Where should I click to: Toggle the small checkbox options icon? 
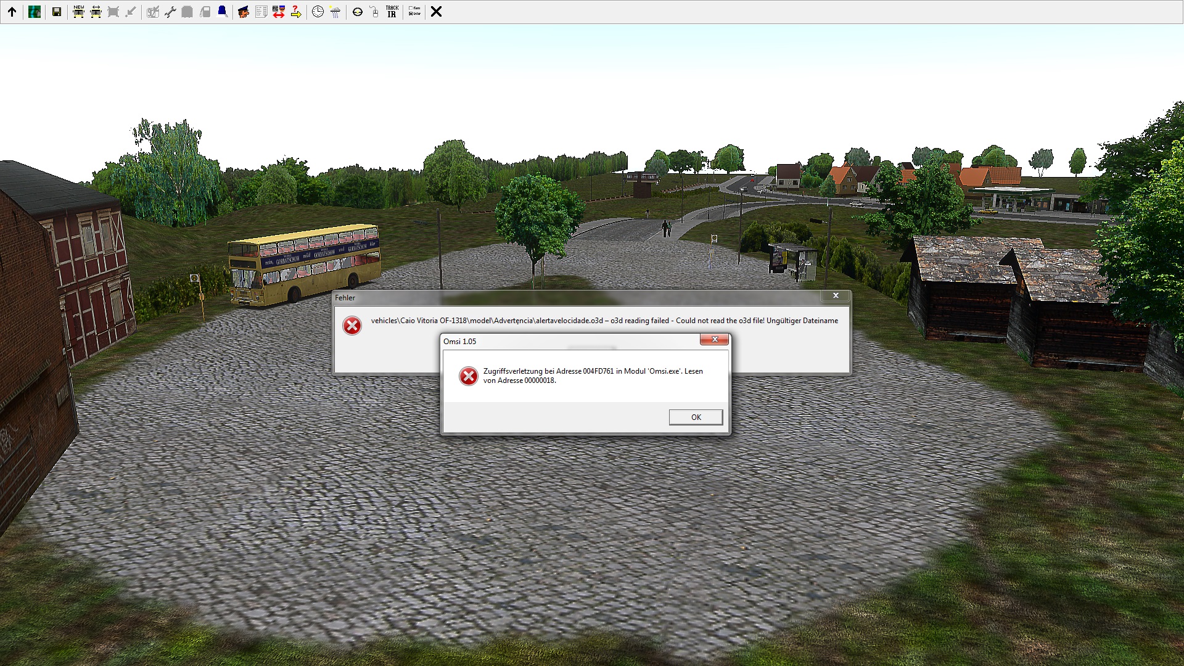tap(414, 12)
